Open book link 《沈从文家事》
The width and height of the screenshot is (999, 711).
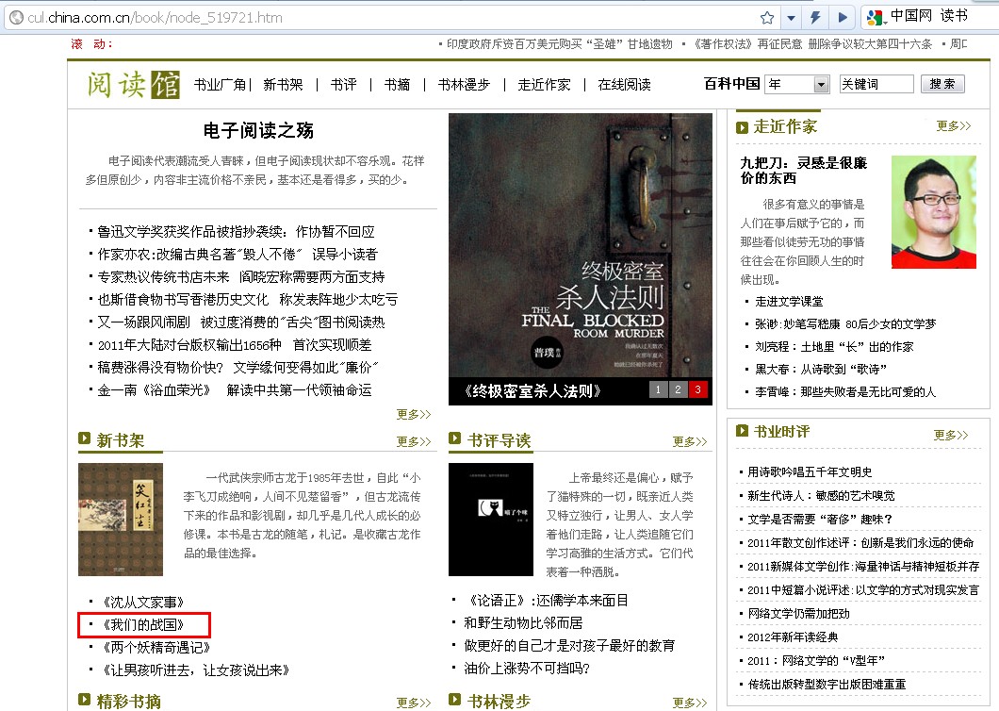tap(143, 602)
